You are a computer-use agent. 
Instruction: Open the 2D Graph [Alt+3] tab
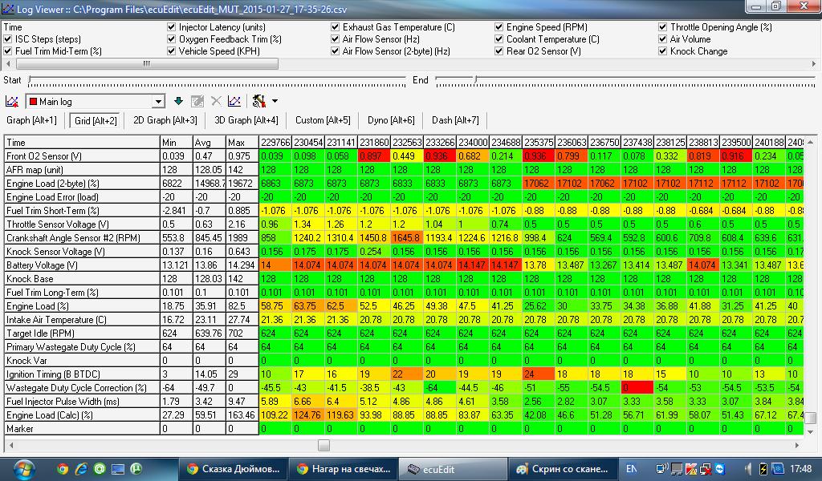165,120
